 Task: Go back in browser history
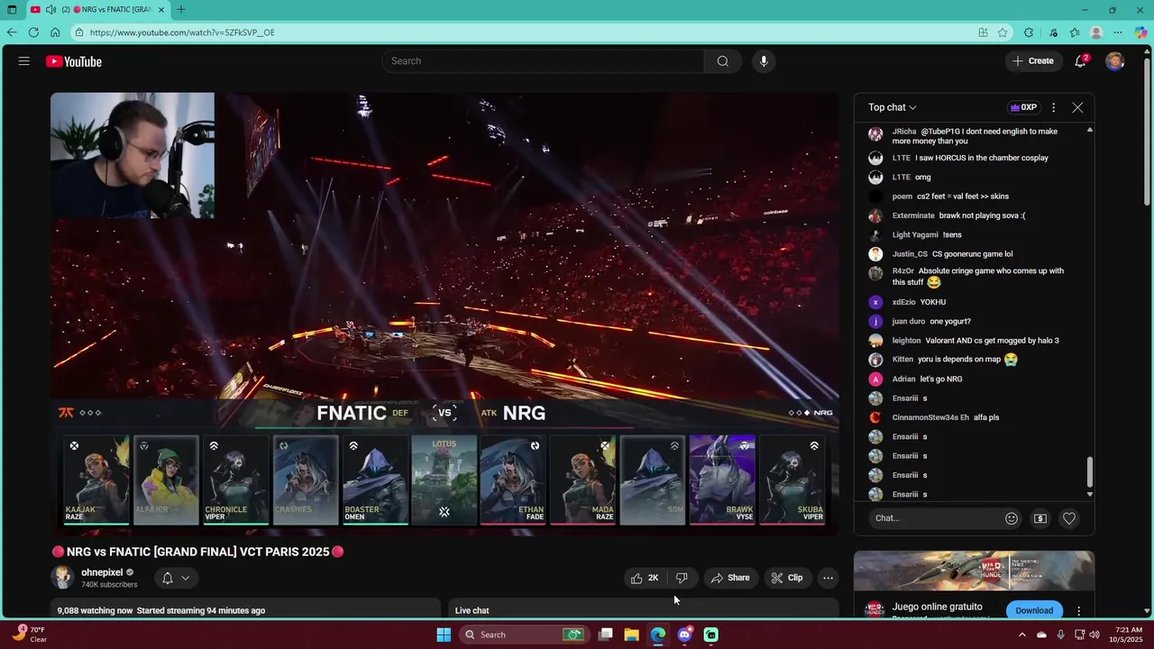click(x=12, y=32)
